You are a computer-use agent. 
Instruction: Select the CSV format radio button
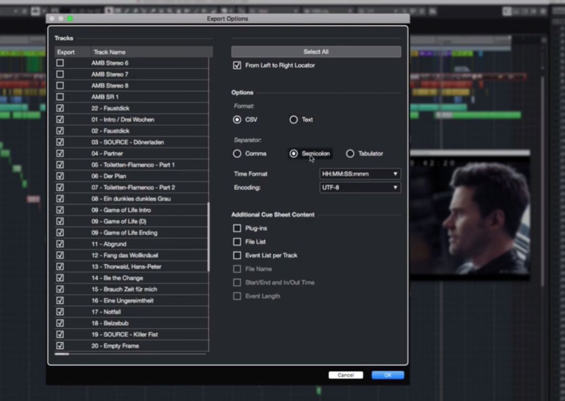pos(237,120)
